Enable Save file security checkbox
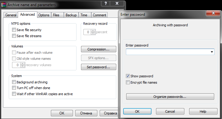The height and width of the screenshot is (119, 222). [14, 30]
